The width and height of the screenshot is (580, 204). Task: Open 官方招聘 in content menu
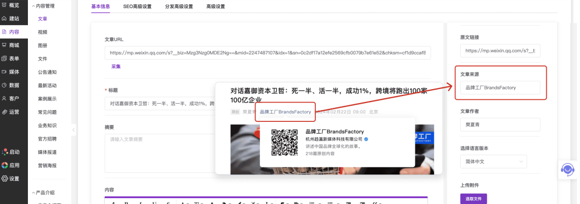pyautogui.click(x=47, y=139)
